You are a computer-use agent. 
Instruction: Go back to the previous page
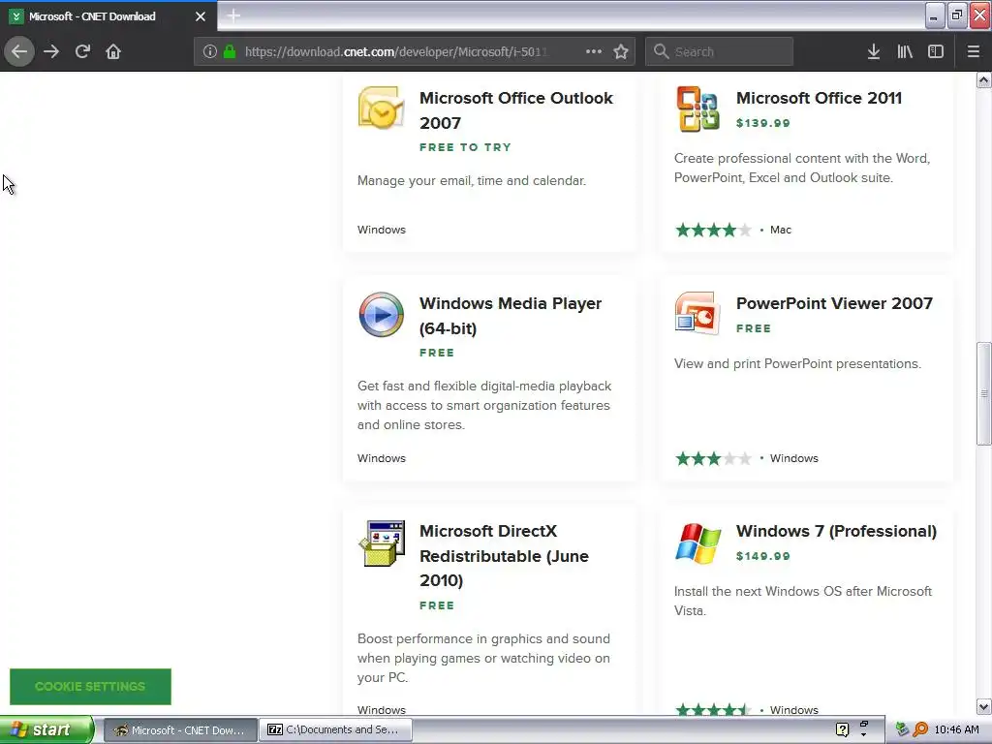19,51
